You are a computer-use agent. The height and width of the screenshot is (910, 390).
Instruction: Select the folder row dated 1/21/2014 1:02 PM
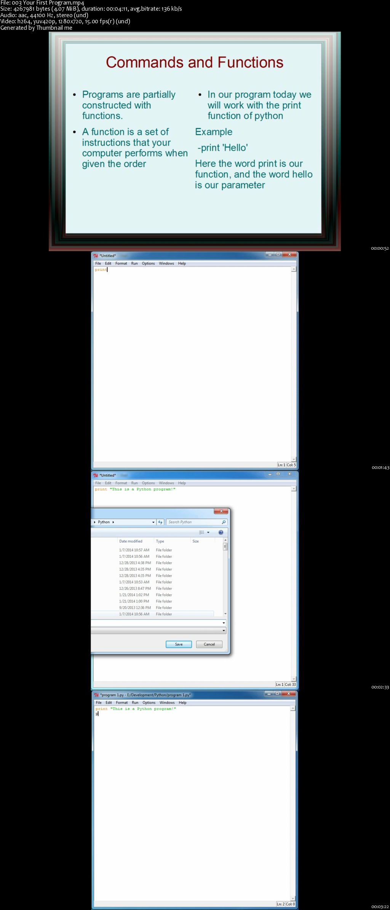pyautogui.click(x=152, y=595)
